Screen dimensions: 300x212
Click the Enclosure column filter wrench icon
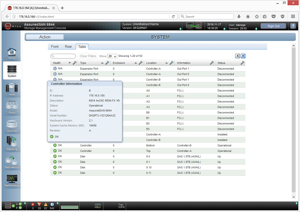(x=140, y=63)
